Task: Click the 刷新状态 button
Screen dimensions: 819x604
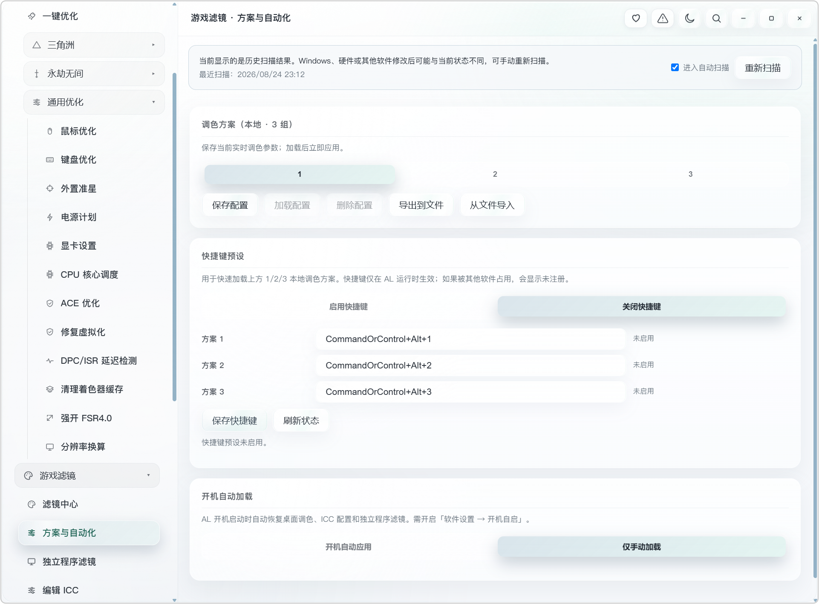Action: point(301,421)
